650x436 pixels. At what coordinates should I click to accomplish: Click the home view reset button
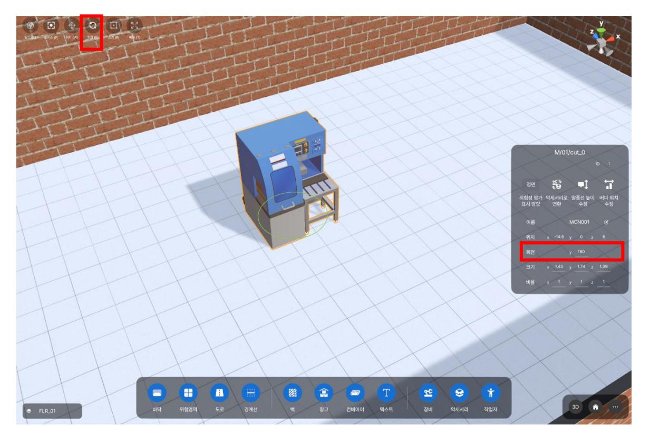(x=596, y=407)
